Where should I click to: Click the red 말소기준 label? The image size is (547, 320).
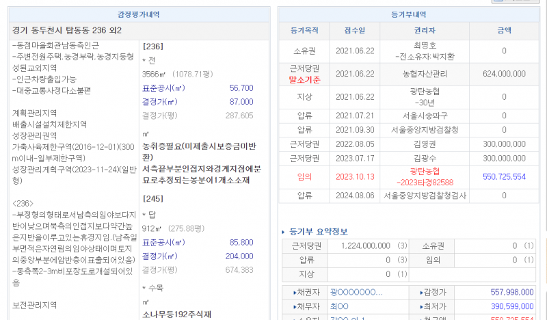304,79
